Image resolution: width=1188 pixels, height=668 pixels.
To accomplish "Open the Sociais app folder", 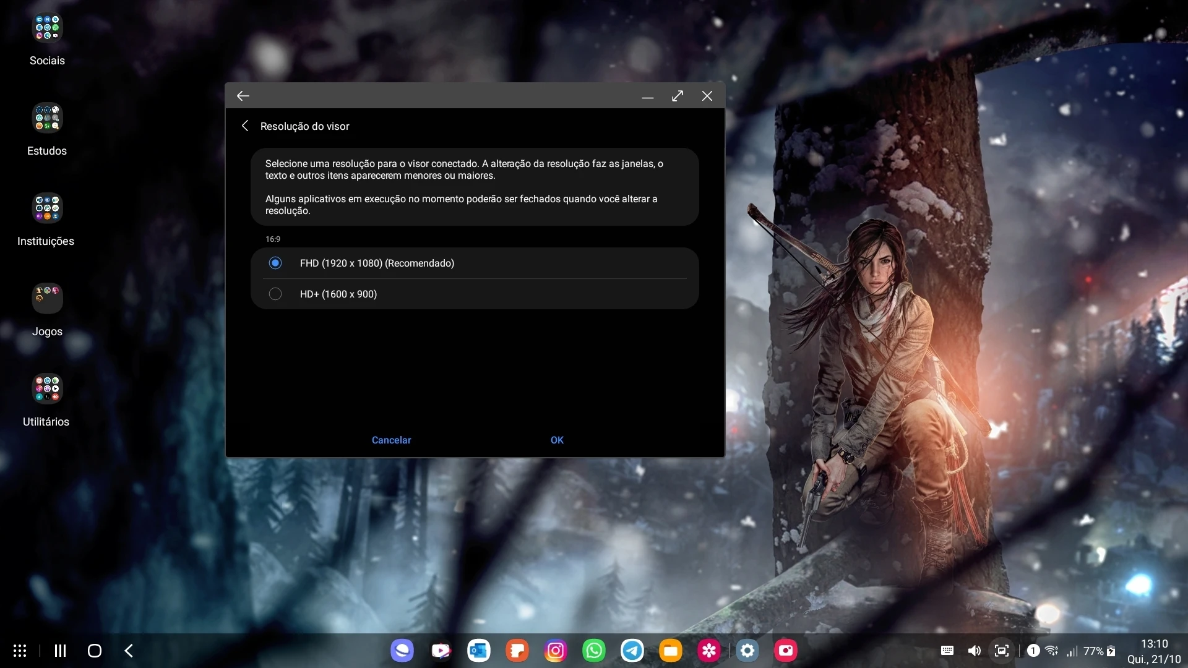I will tap(47, 28).
